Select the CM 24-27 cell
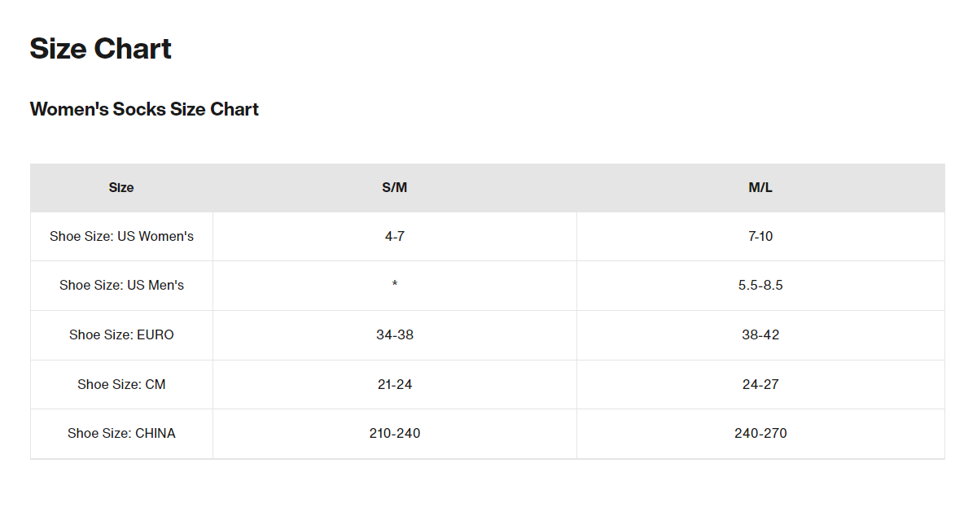Viewport: 977px width, 507px height. coord(760,384)
